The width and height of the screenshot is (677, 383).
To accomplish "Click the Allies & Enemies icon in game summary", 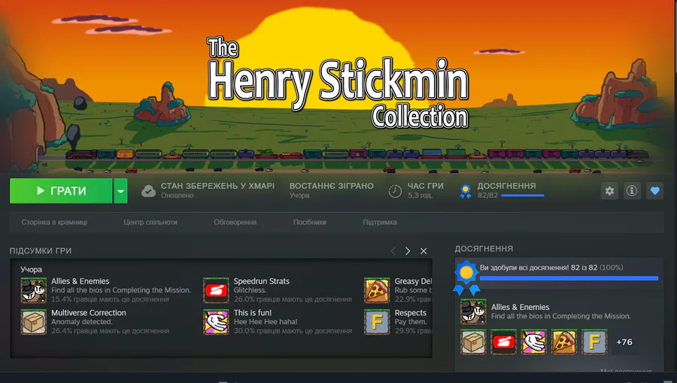I will (x=34, y=290).
